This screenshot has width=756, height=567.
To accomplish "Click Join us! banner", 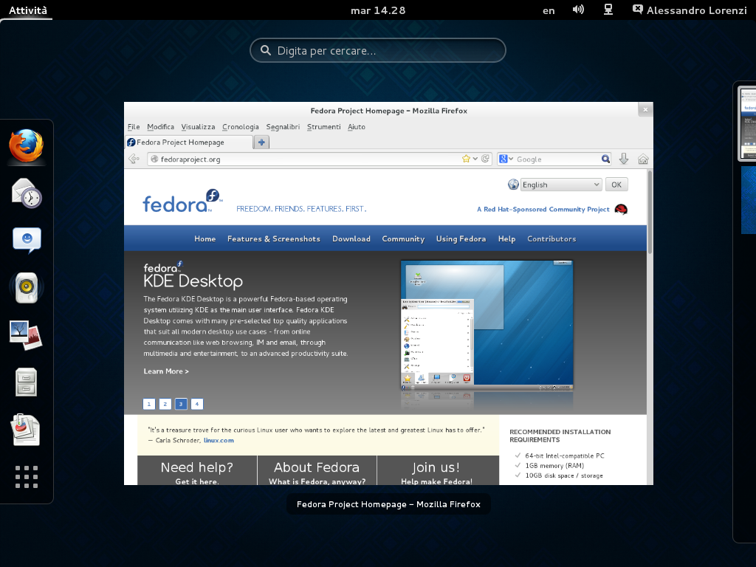I will pos(438,470).
